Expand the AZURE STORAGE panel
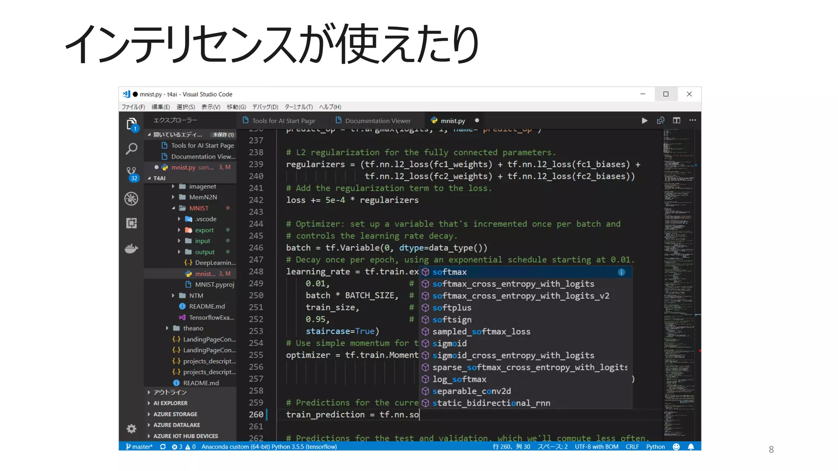838x471 pixels. click(190, 414)
